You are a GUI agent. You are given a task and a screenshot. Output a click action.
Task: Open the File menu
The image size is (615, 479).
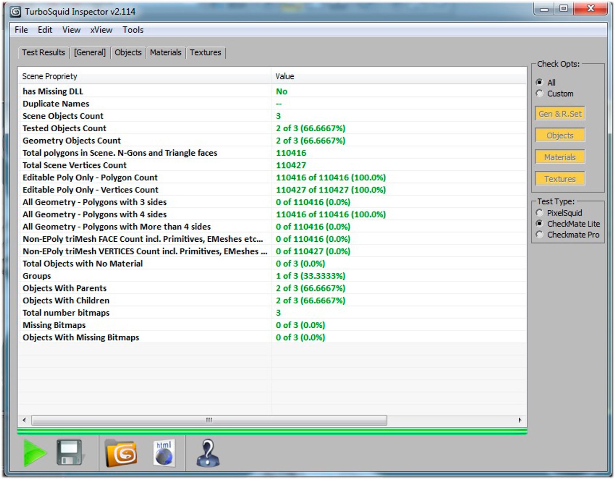tap(21, 30)
